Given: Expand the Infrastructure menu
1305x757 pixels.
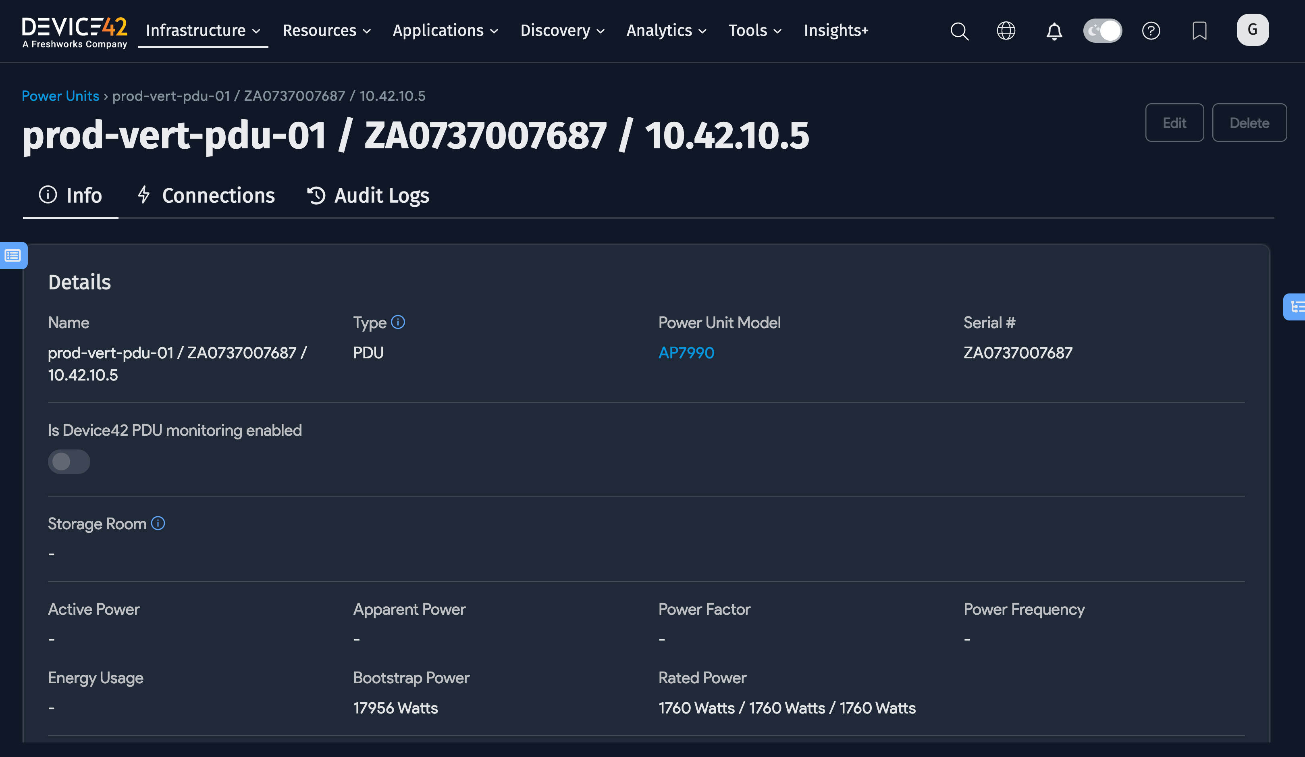Looking at the screenshot, I should tap(202, 31).
